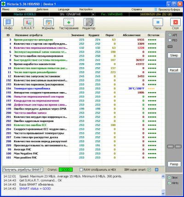Click the green cross application icon

[x=3, y=4]
